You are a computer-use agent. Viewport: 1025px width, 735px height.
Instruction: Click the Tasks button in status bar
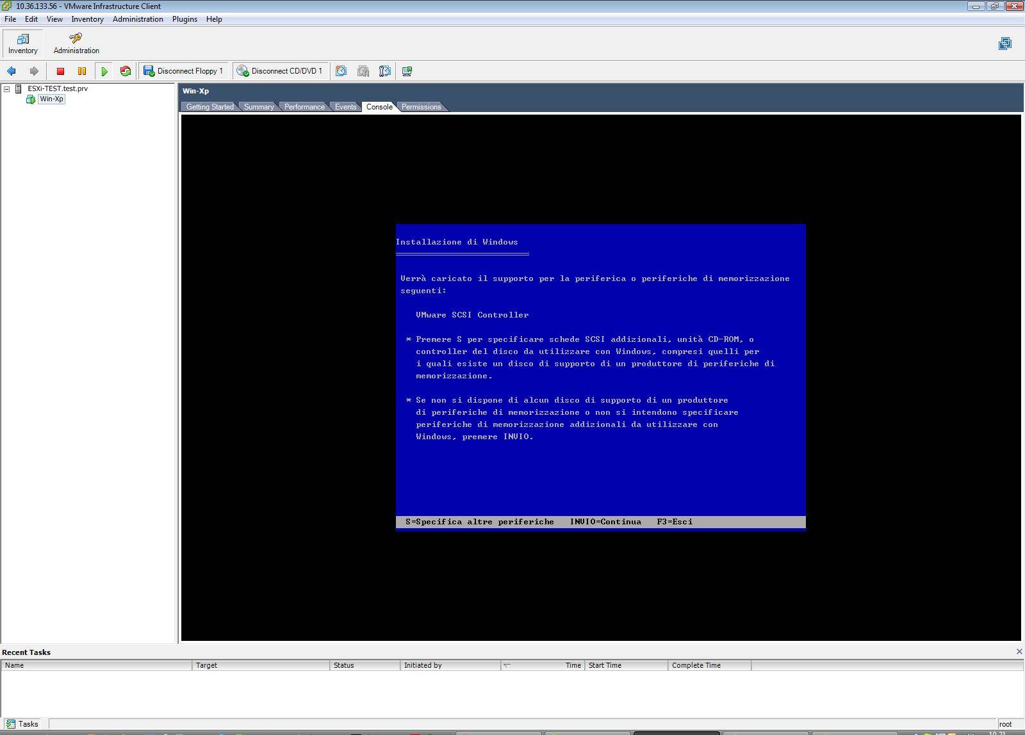23,724
